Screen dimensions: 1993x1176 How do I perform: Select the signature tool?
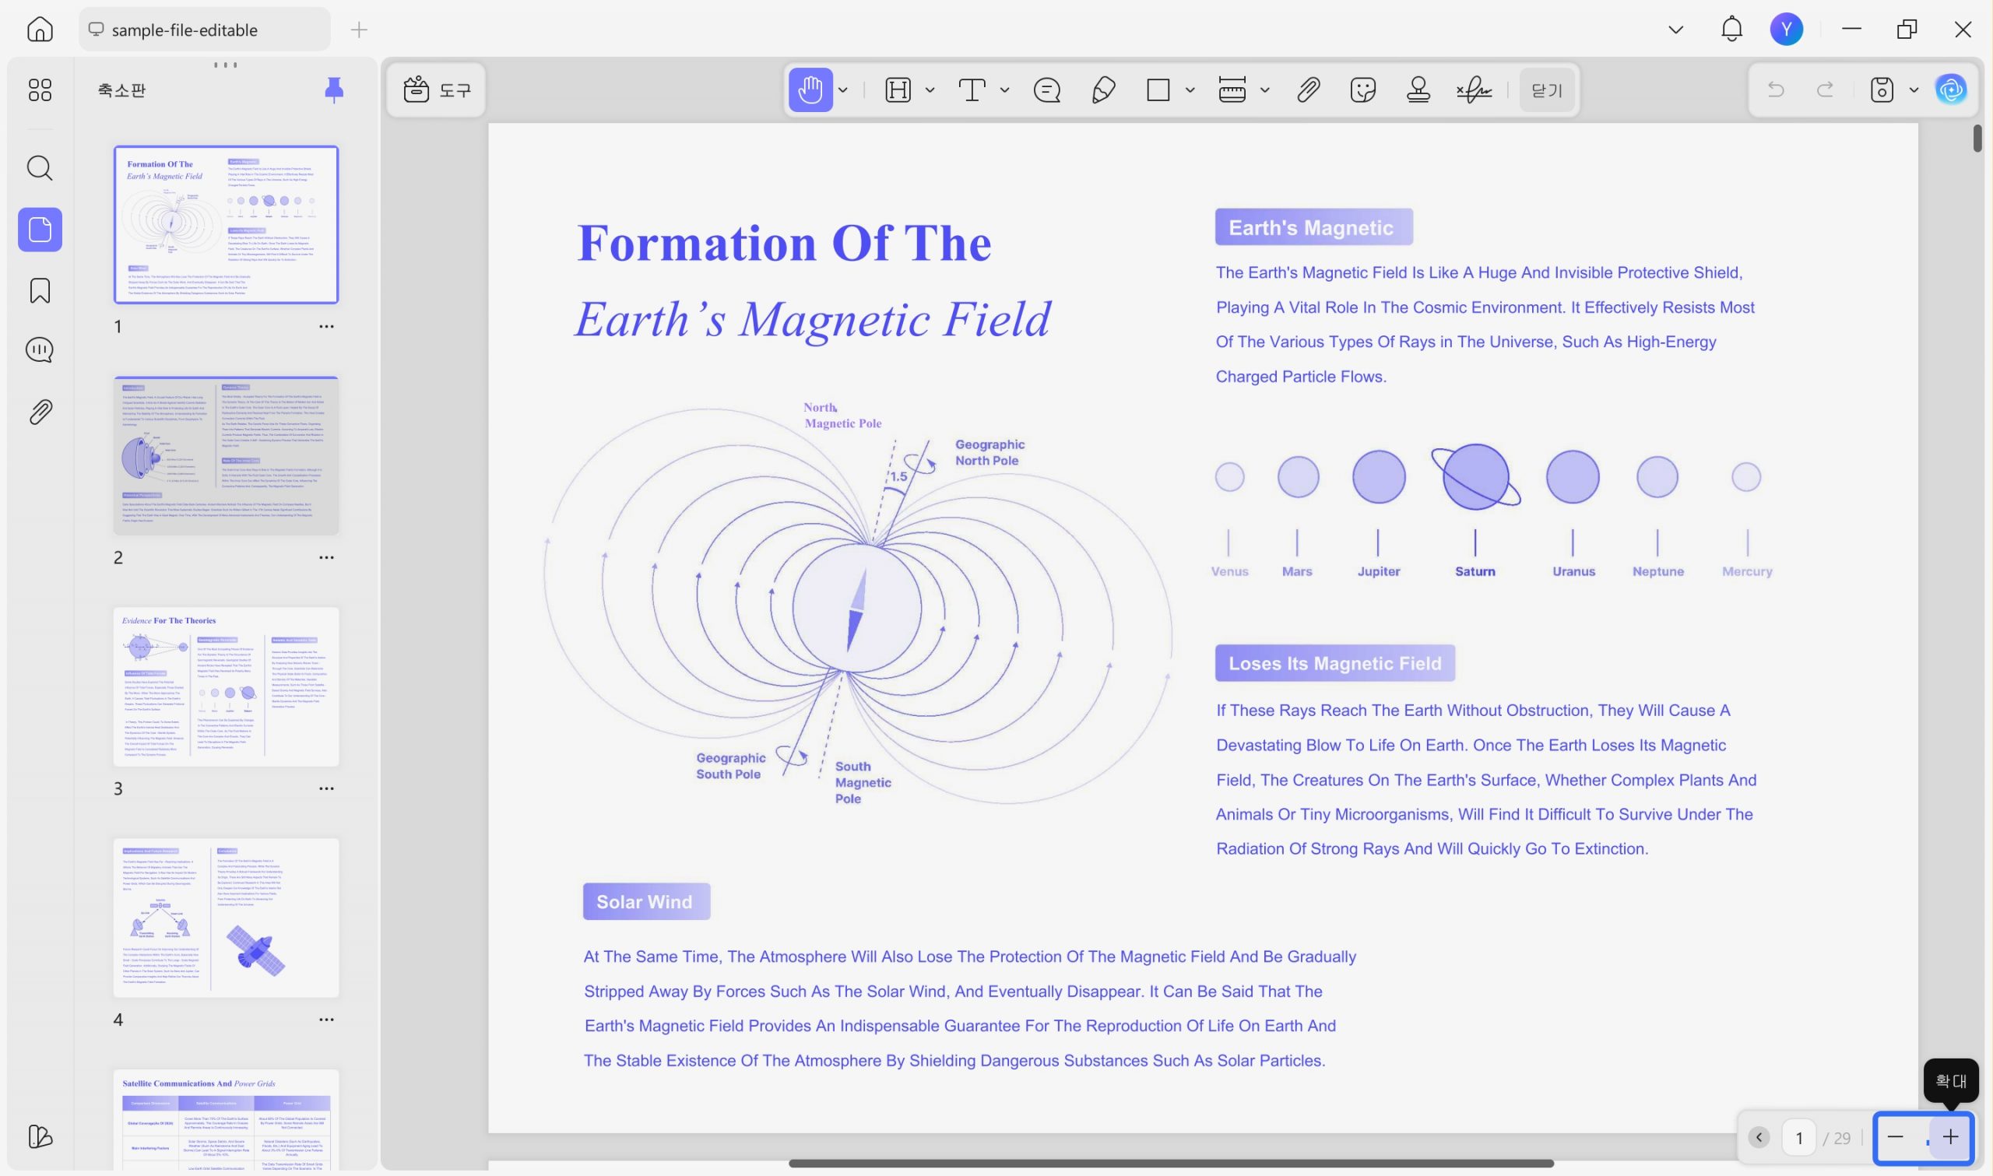pos(1474,90)
